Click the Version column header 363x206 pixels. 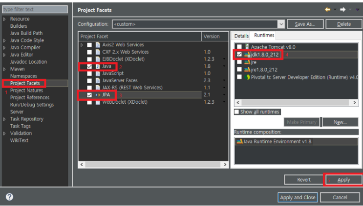pyautogui.click(x=214, y=37)
